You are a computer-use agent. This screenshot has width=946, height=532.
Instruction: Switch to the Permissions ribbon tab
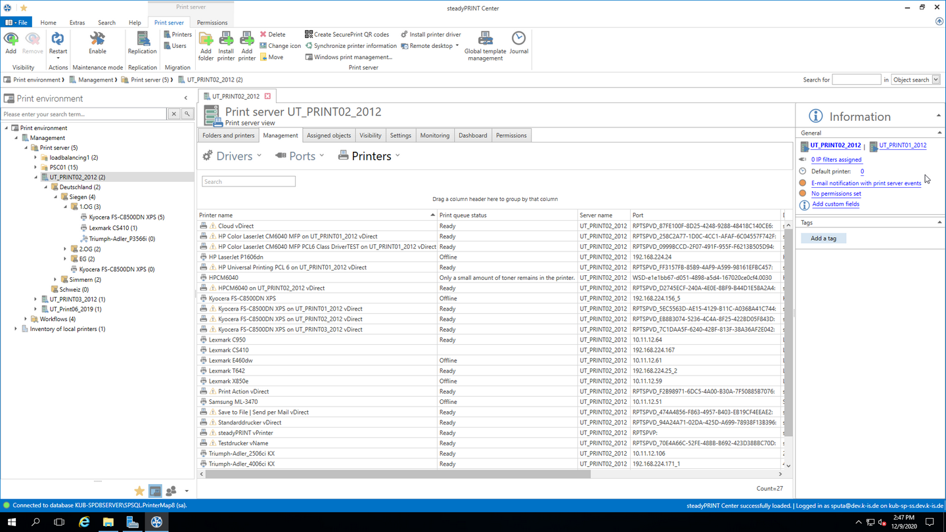point(212,22)
